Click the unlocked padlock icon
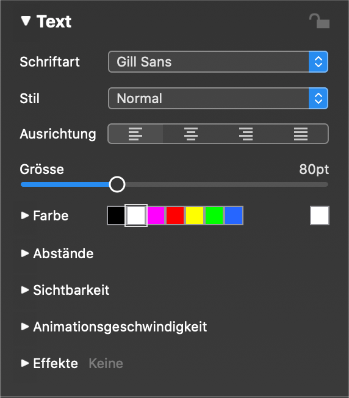 click(x=319, y=21)
